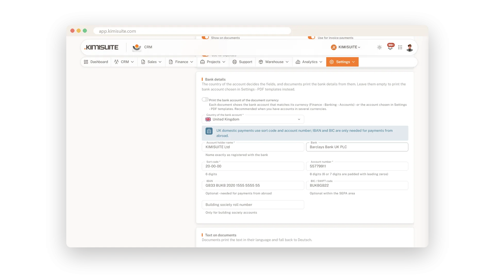This screenshot has height=278, width=495.
Task: Click the Building society roll number field
Action: tap(253, 205)
